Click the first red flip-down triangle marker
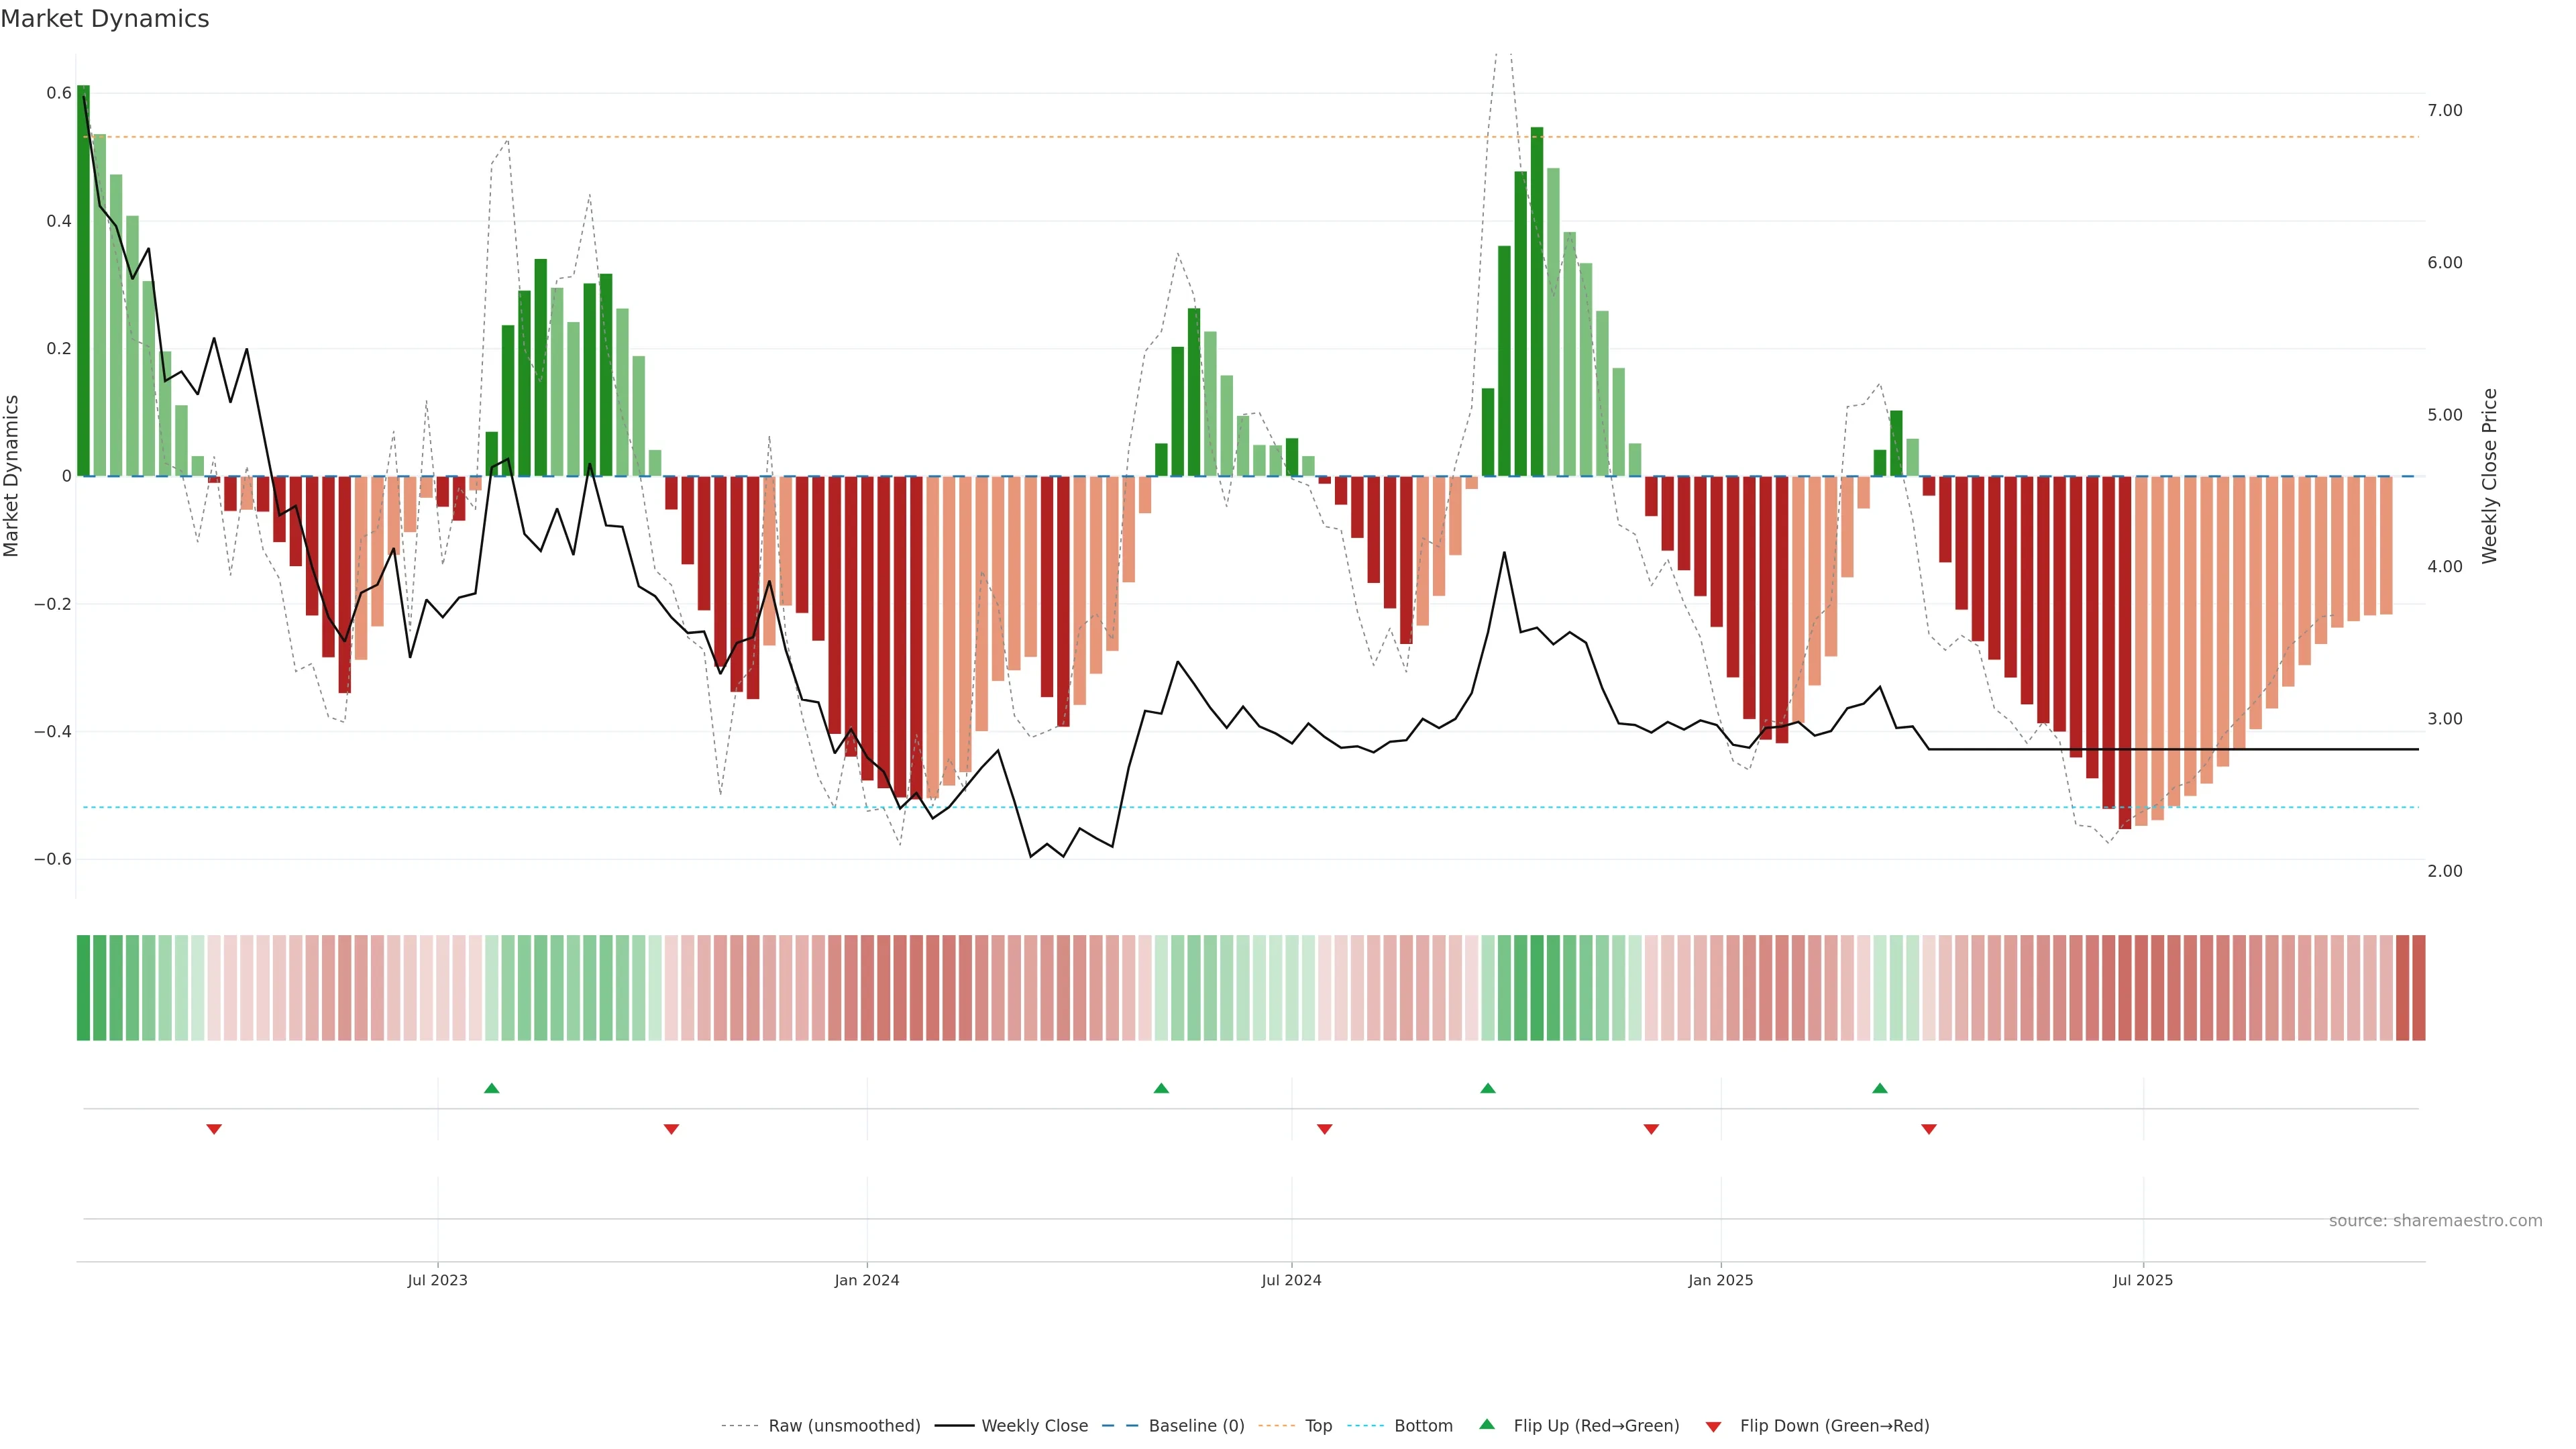The height and width of the screenshot is (1449, 2576). pyautogui.click(x=214, y=1129)
